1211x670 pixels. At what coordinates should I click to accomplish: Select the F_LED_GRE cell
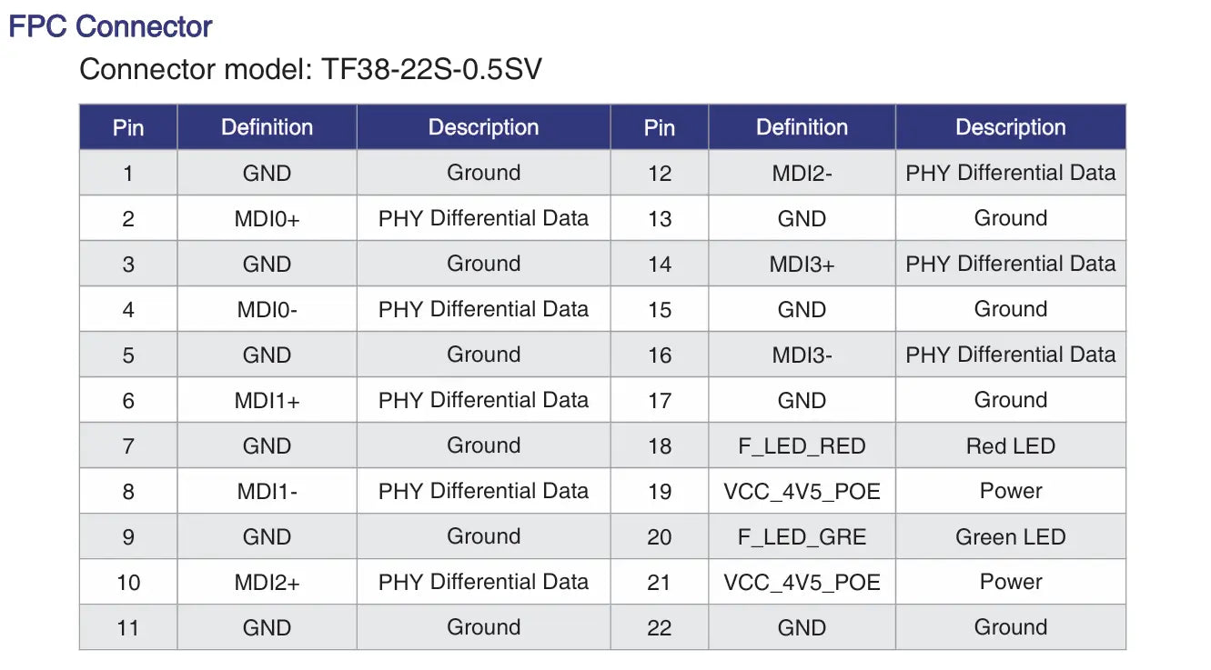[x=802, y=537]
